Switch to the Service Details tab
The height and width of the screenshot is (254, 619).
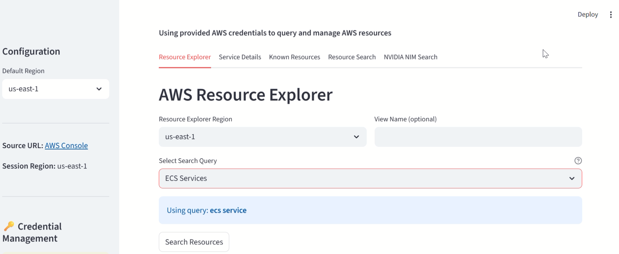click(x=240, y=57)
